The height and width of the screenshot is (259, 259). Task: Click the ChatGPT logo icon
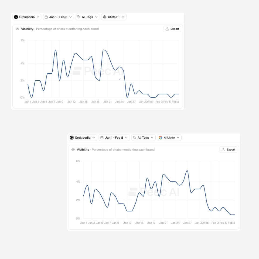pyautogui.click(x=105, y=17)
